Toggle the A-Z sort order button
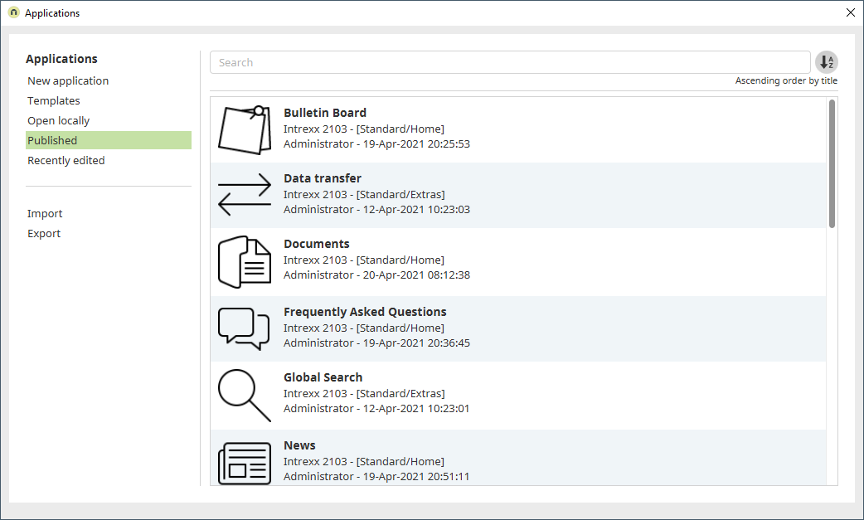 click(x=826, y=62)
